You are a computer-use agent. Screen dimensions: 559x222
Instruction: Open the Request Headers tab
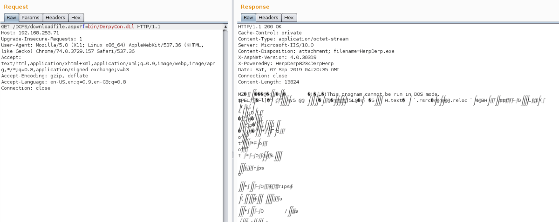point(55,18)
